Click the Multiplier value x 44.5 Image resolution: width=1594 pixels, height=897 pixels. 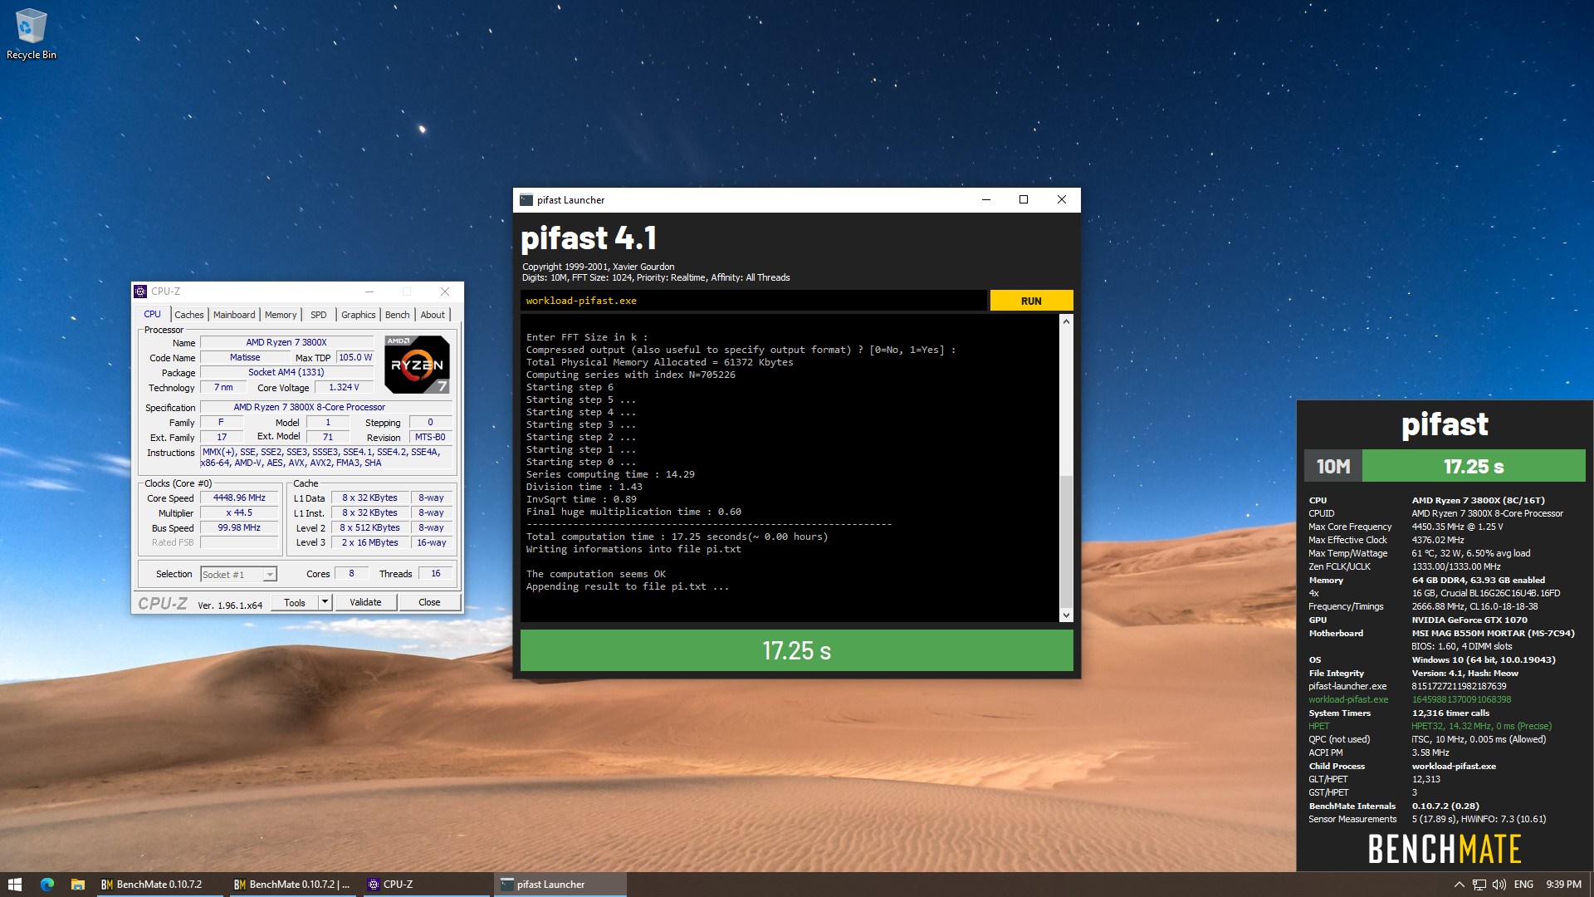click(239, 513)
